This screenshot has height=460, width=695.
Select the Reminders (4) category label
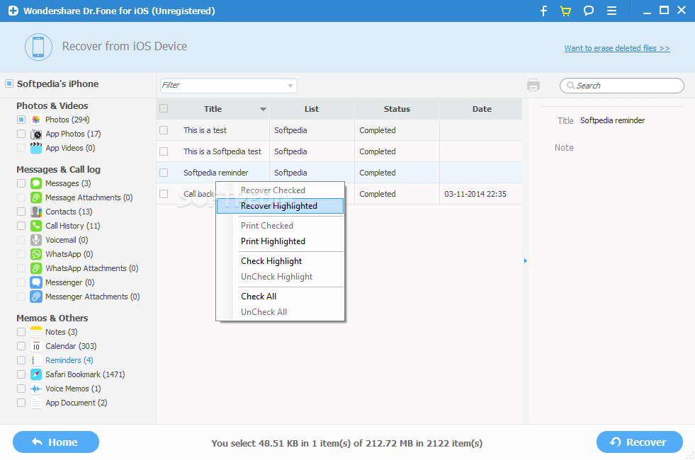coord(69,360)
